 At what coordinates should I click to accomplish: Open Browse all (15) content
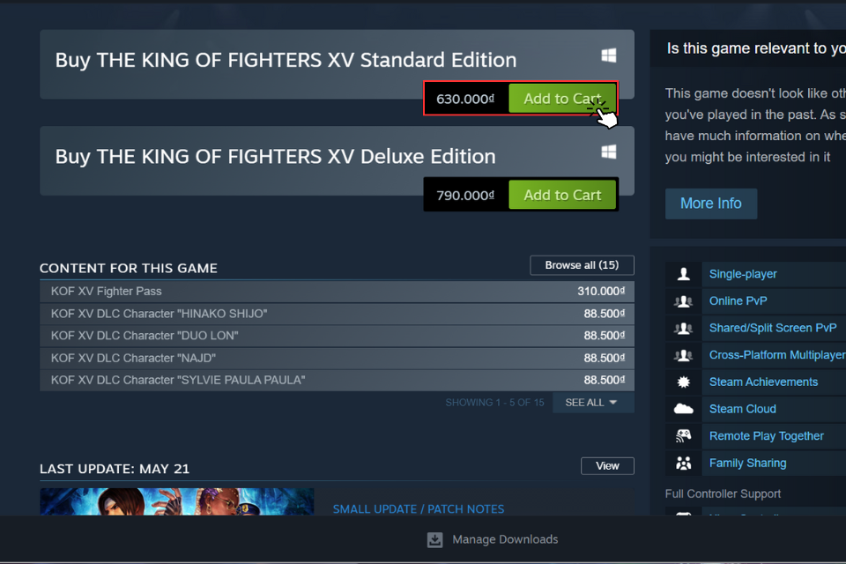pos(582,265)
